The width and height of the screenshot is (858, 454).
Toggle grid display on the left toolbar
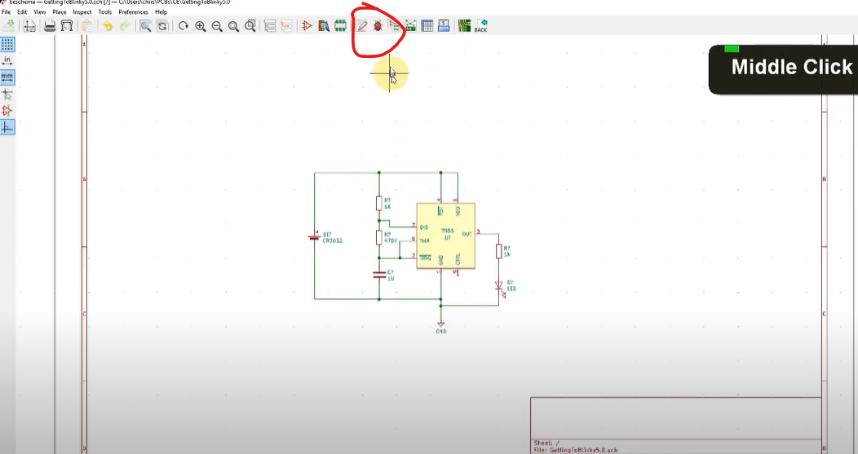7,44
